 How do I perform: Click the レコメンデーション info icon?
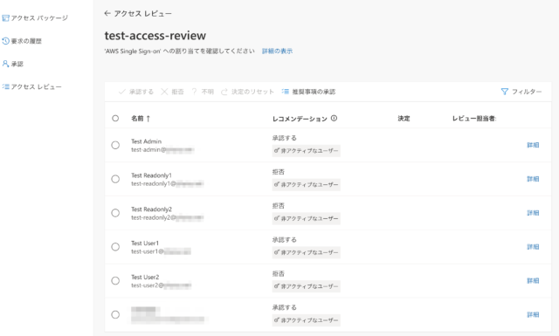[334, 119]
